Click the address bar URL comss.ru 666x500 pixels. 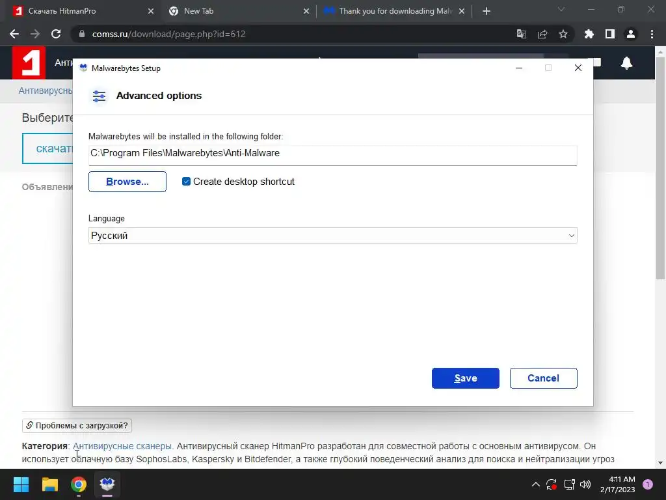(x=168, y=34)
